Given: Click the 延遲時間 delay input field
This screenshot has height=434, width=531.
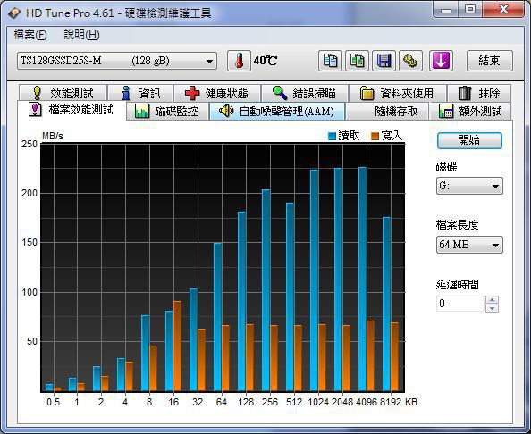Looking at the screenshot, I should [460, 304].
